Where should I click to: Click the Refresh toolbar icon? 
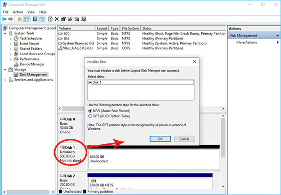pos(50,19)
